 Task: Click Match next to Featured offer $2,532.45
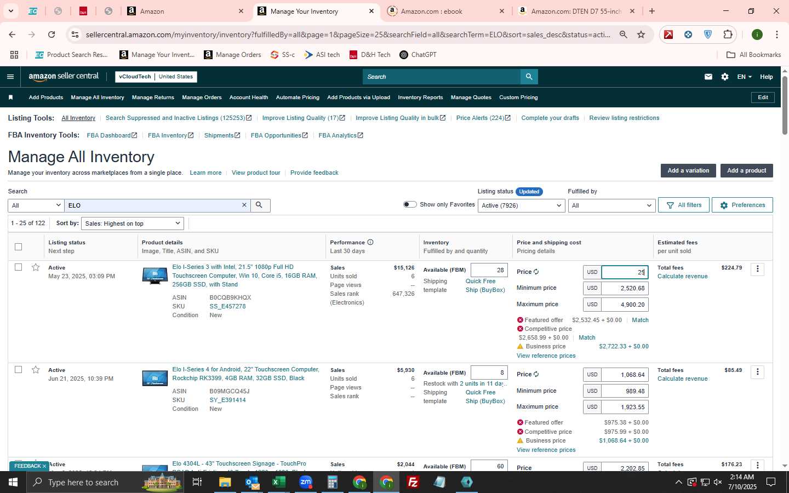click(640, 320)
